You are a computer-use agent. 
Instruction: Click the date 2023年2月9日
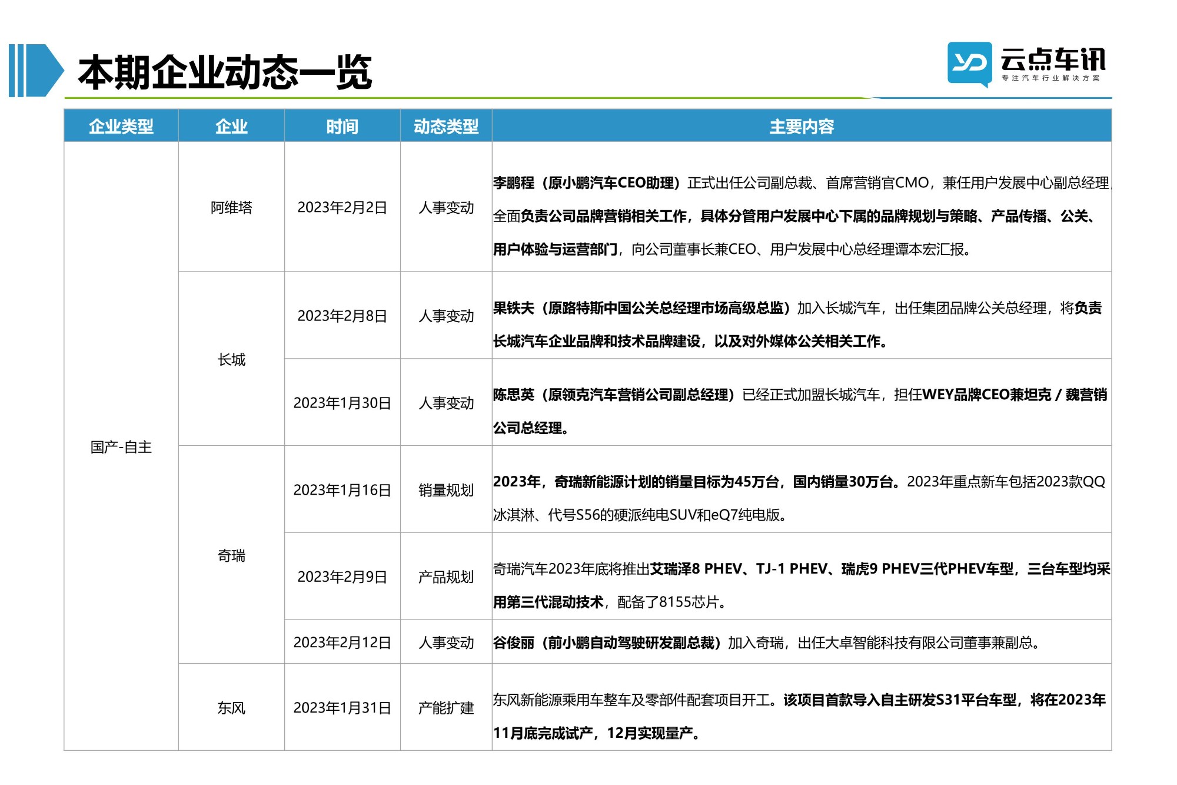click(343, 577)
